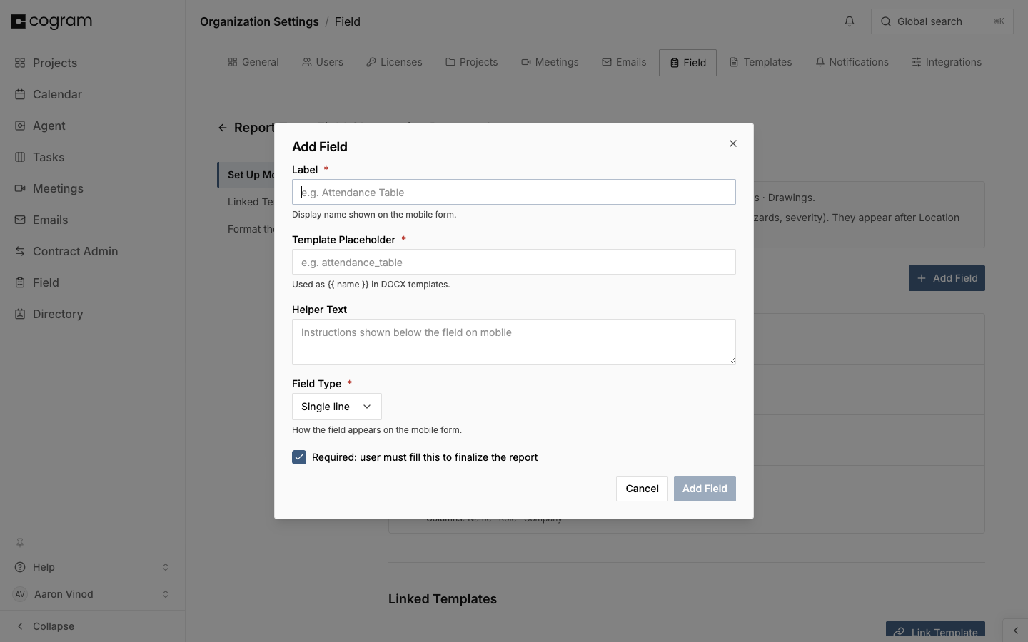The image size is (1028, 642).
Task: Open Meetings in the sidebar
Action: pyautogui.click(x=49, y=188)
